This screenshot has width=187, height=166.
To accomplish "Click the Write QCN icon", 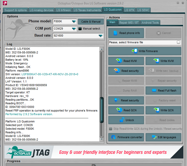I will pos(156,110).
